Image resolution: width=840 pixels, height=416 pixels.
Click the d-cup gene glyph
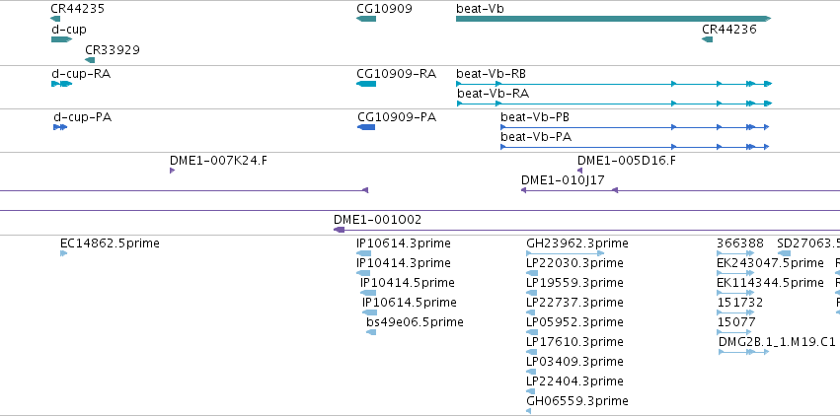(x=61, y=39)
